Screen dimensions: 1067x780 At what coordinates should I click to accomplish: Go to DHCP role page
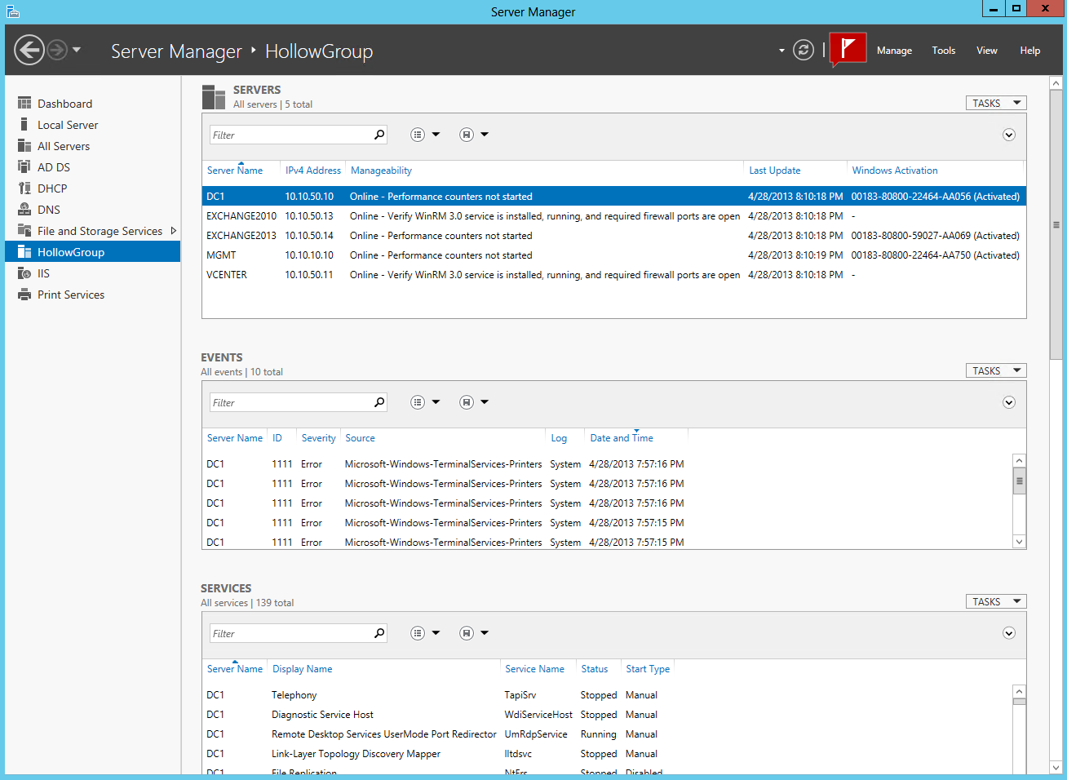pos(52,188)
